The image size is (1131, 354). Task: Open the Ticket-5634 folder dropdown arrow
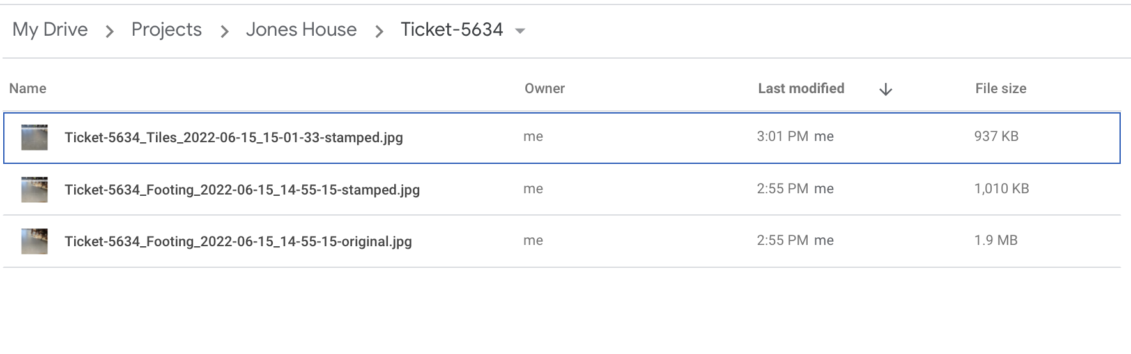coord(520,31)
